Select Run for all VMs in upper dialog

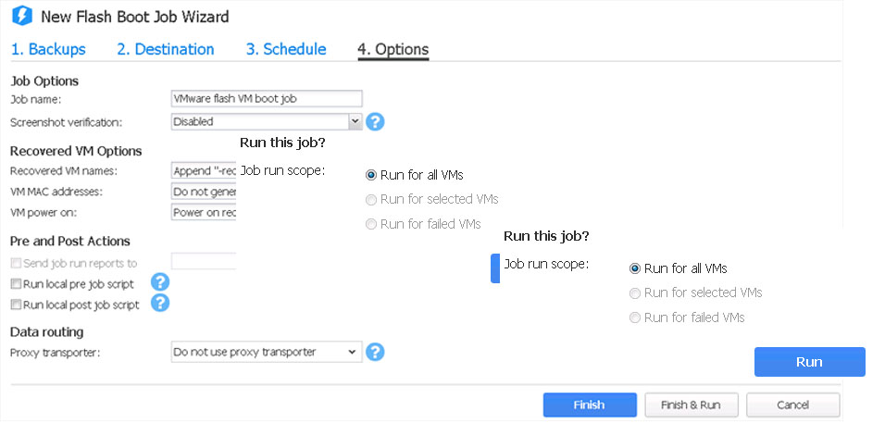click(x=371, y=175)
